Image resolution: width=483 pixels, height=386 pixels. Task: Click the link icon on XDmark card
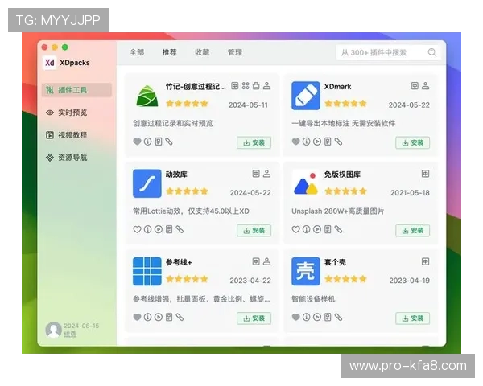point(338,142)
